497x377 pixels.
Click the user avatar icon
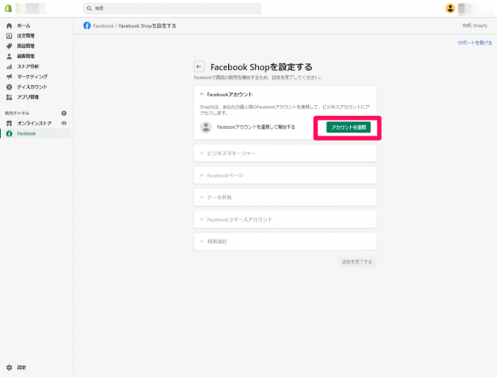coord(450,9)
